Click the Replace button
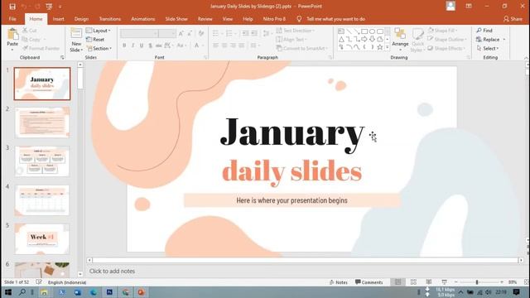Image resolution: width=530 pixels, height=298 pixels. 488,40
